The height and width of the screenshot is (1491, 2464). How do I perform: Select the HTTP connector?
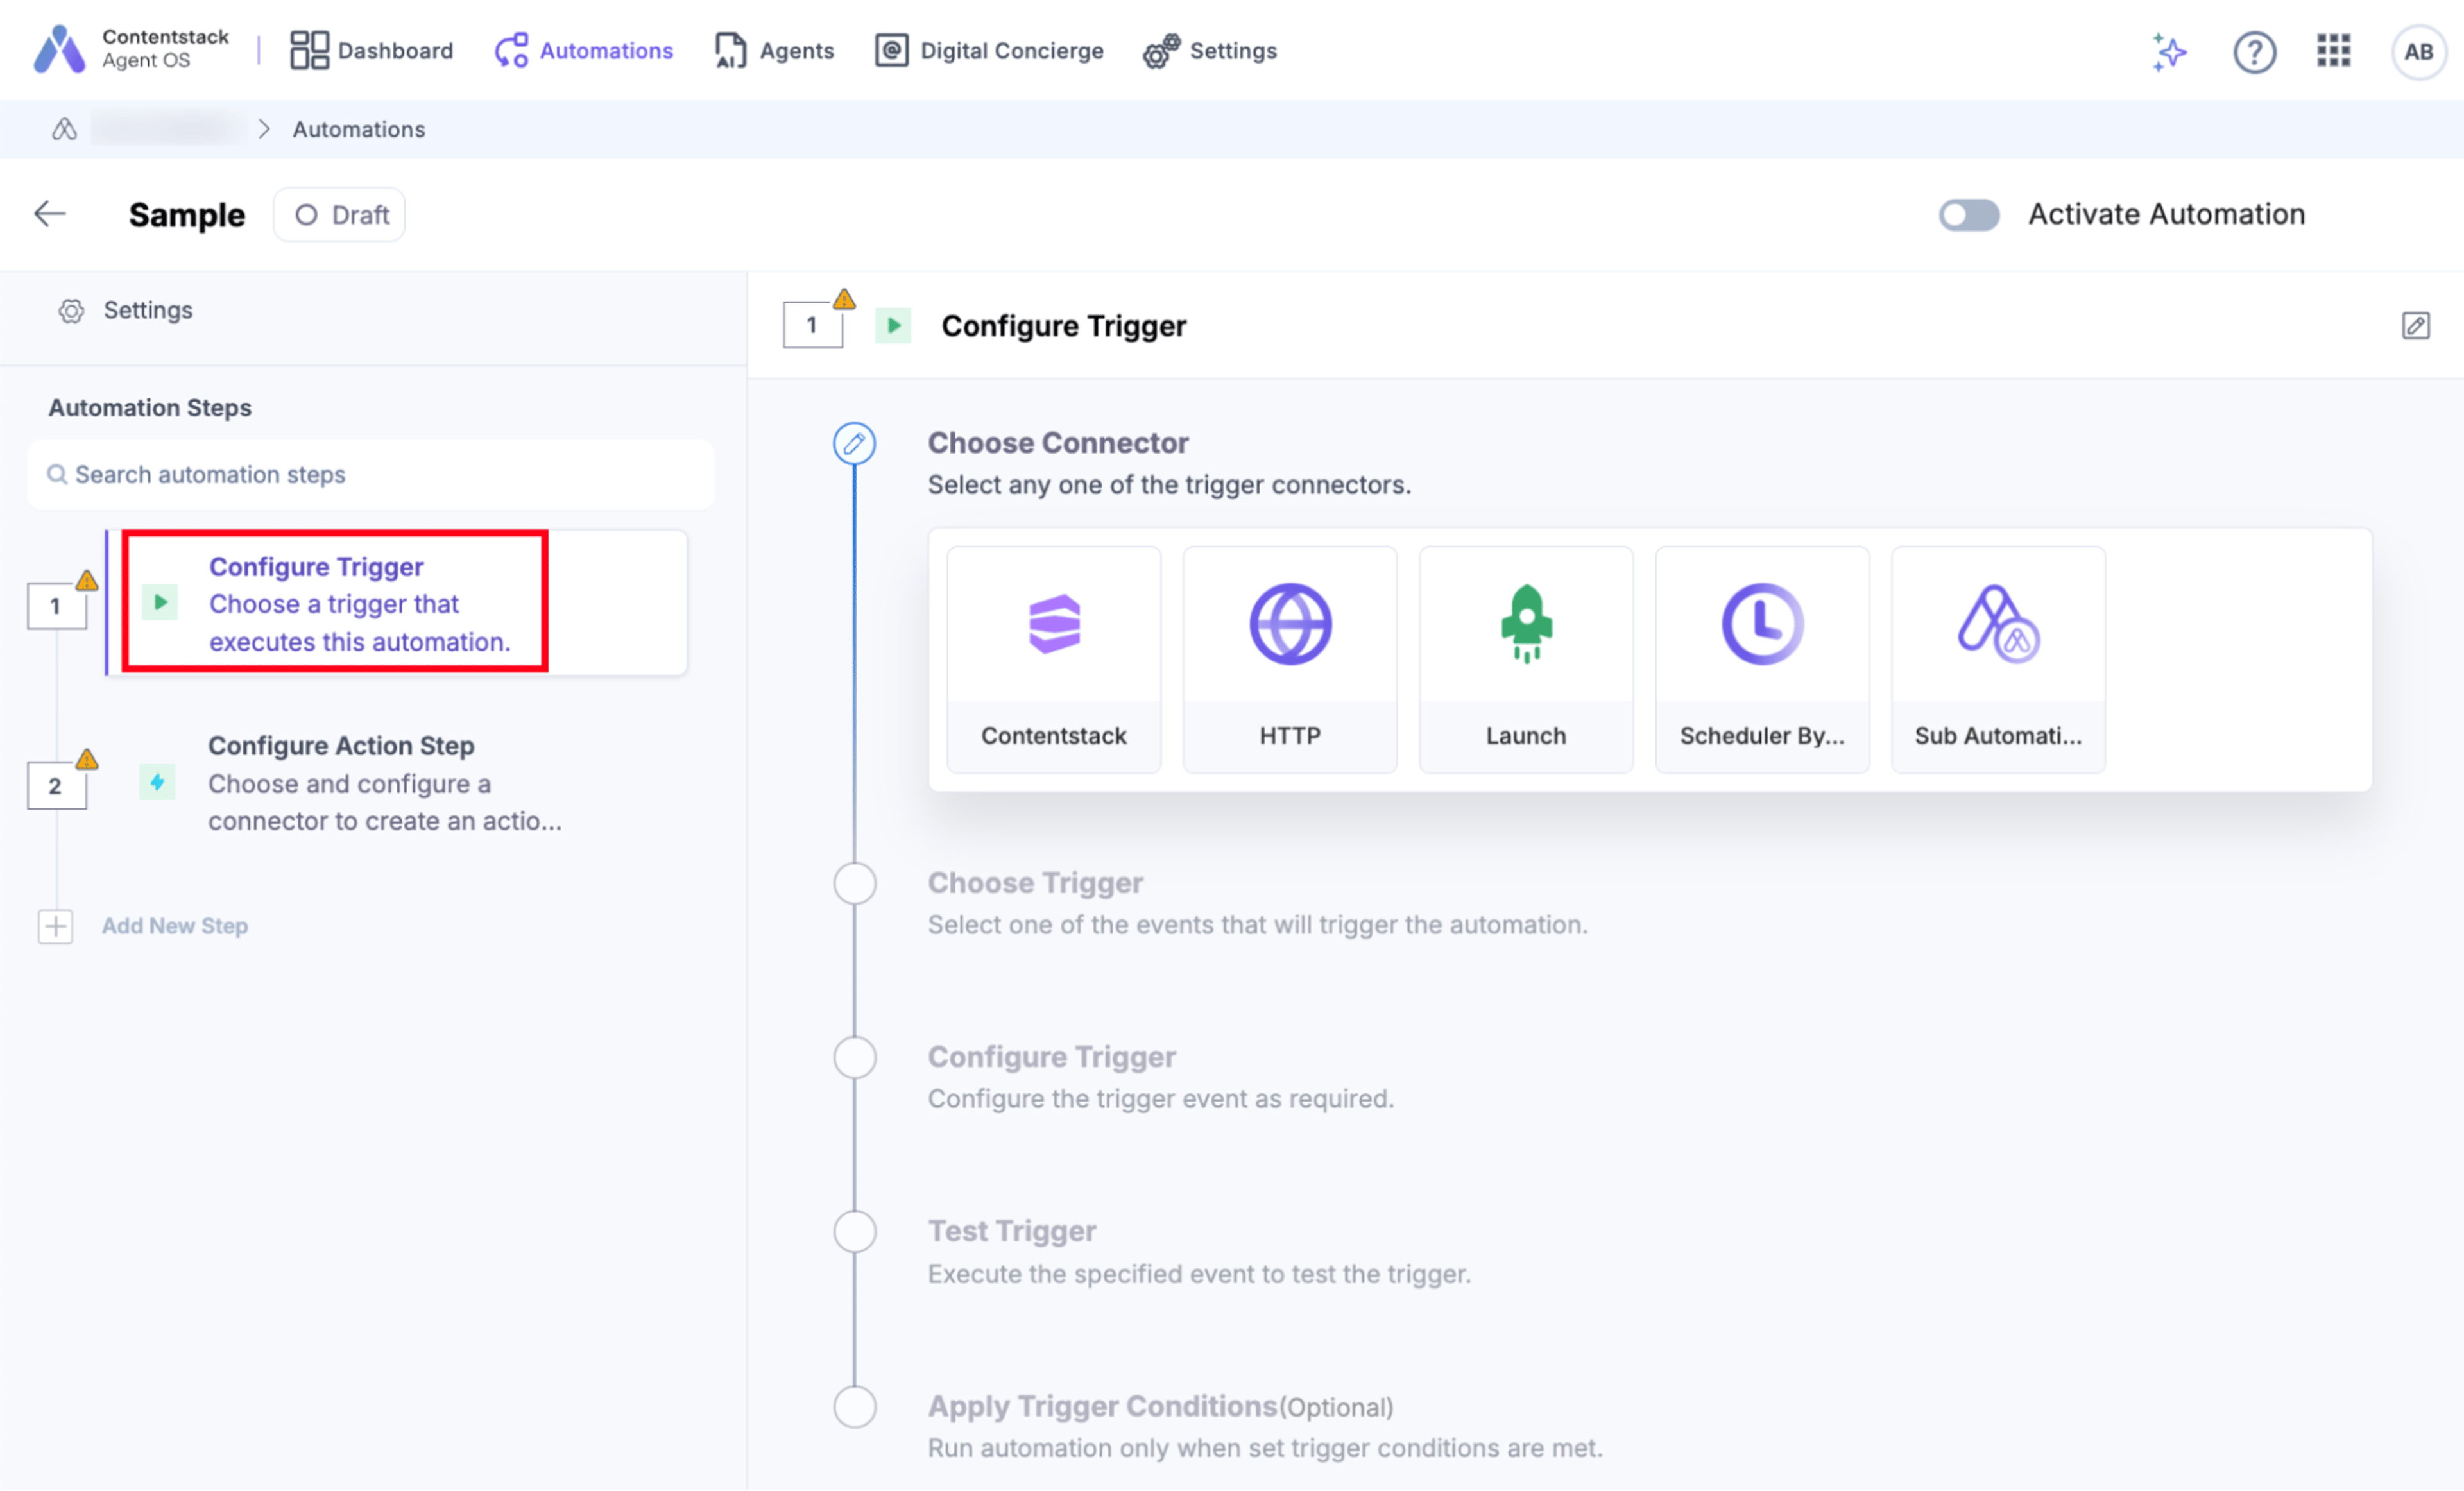[x=1290, y=660]
